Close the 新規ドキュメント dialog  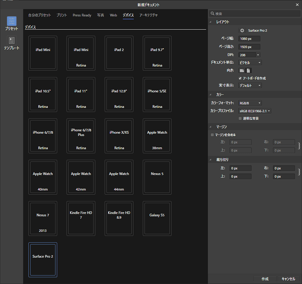coord(297,5)
